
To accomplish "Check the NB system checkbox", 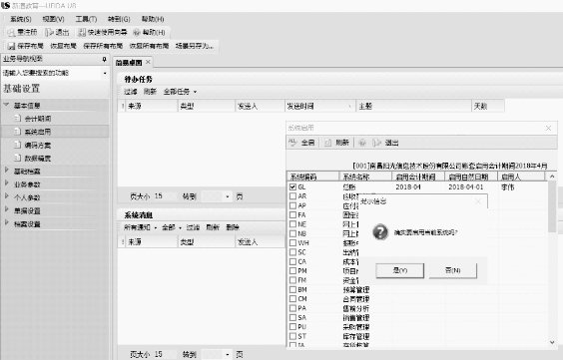I will [293, 233].
